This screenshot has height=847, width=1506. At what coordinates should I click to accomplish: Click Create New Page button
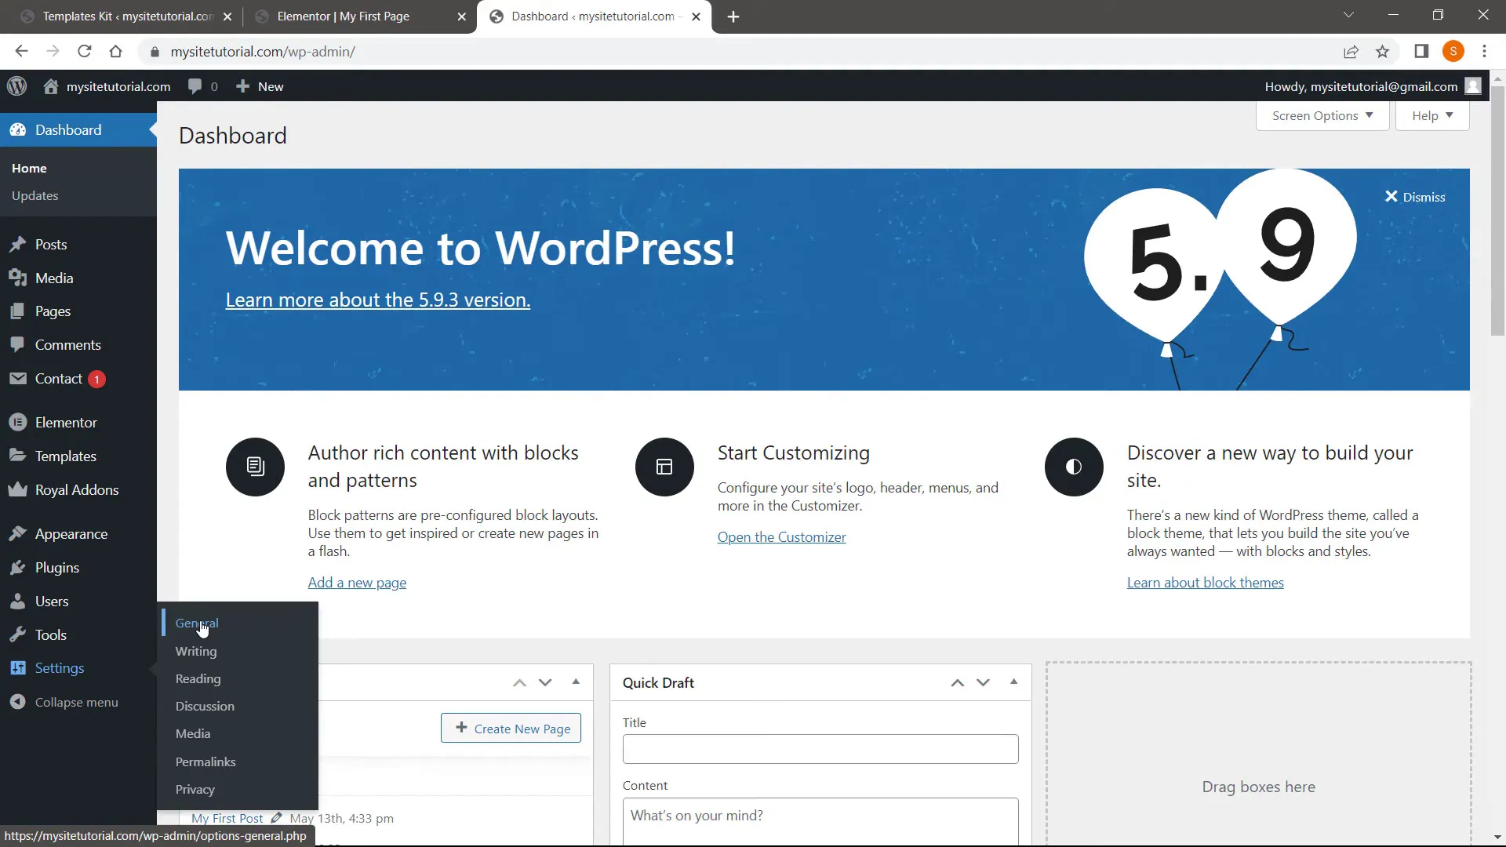click(x=511, y=729)
